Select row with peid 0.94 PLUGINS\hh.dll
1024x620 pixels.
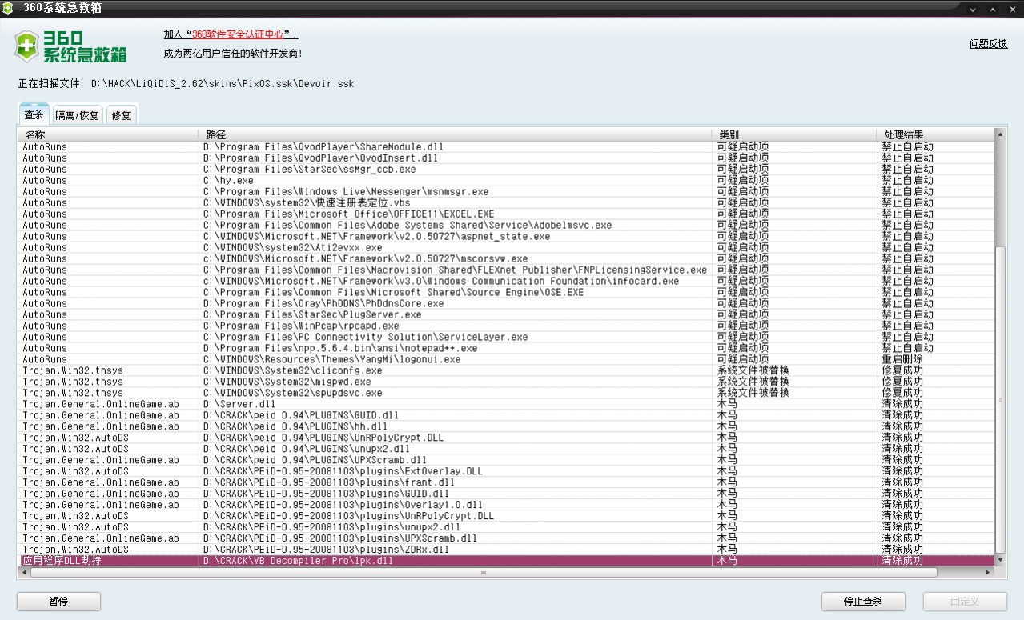(x=507, y=427)
